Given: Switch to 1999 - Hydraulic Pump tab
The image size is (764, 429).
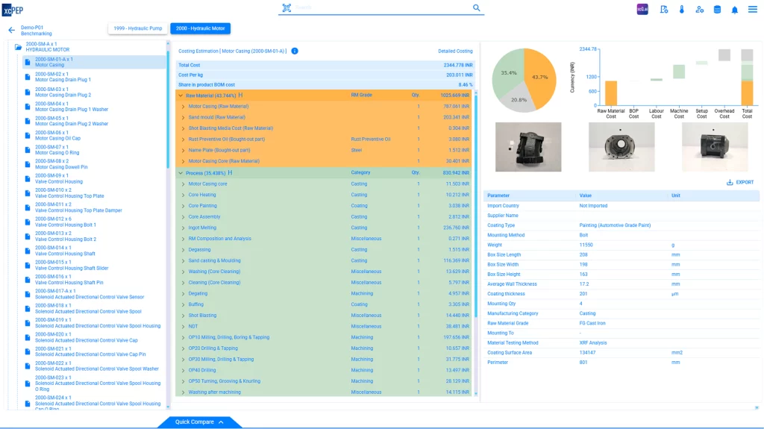Looking at the screenshot, I should coord(137,28).
